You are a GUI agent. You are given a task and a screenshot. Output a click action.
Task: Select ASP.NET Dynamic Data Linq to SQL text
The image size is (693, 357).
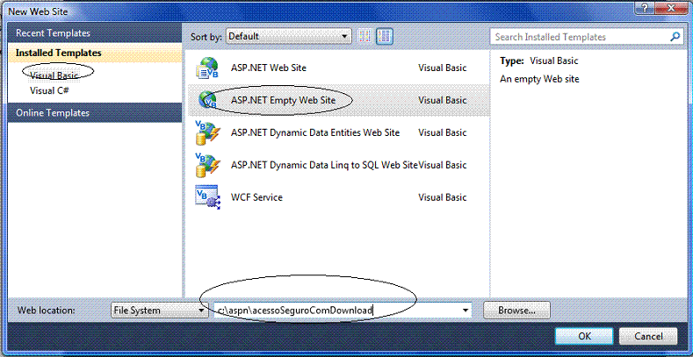(324, 165)
